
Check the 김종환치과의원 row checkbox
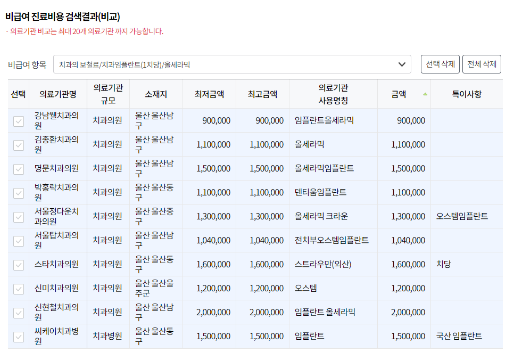coord(18,144)
